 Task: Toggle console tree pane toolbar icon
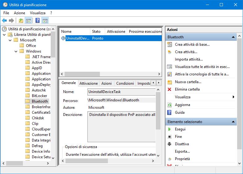[x=28, y=20]
